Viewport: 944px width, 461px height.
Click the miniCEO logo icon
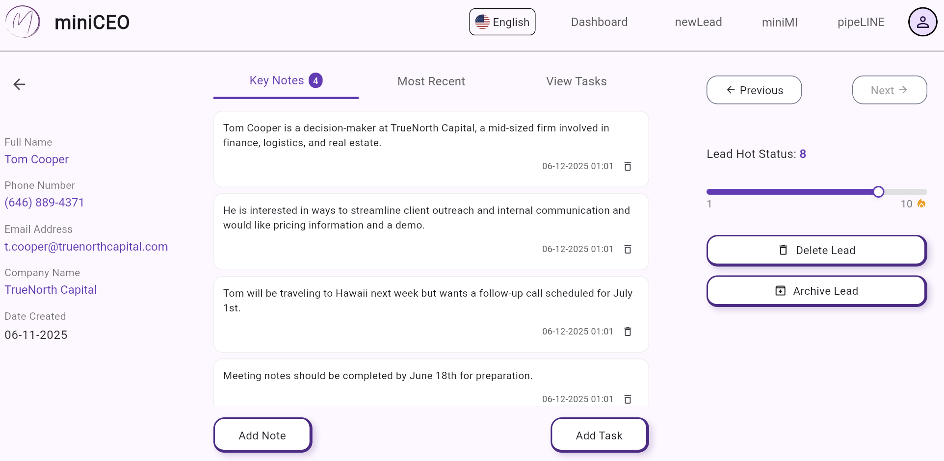click(23, 22)
